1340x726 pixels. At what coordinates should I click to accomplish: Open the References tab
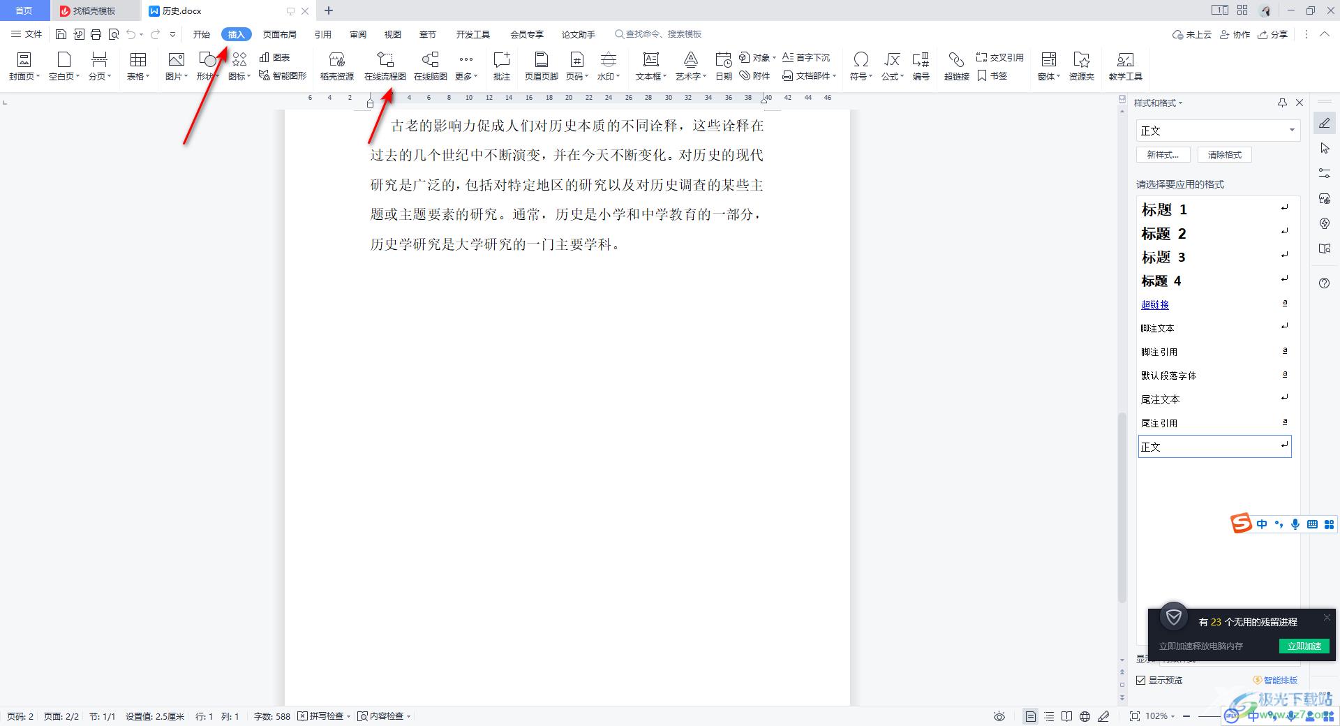tap(322, 34)
